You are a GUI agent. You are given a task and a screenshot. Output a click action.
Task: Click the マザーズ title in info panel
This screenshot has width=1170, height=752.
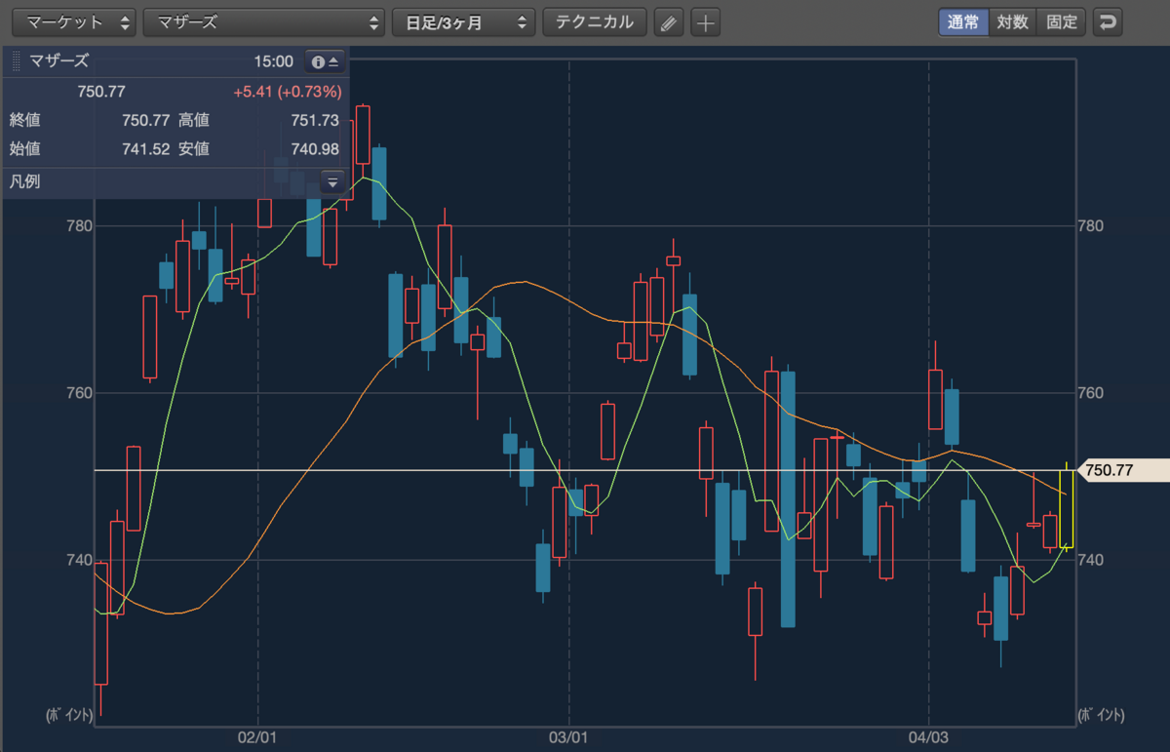pos(59,61)
